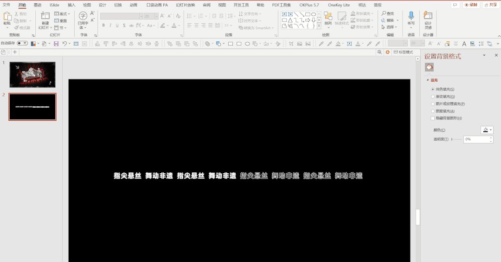The image size is (501, 262).
Task: Open 设计灵感 design ideas icon
Action: (x=428, y=15)
